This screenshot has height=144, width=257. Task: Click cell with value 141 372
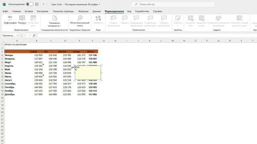pyautogui.click(x=81, y=55)
